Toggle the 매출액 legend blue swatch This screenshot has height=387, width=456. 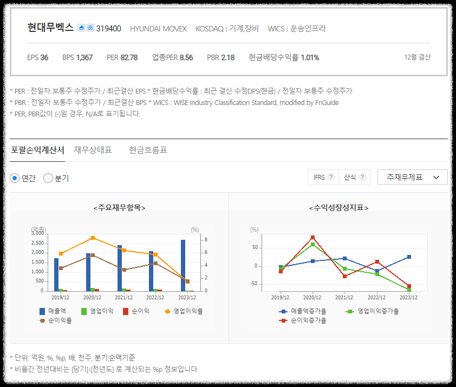point(42,311)
